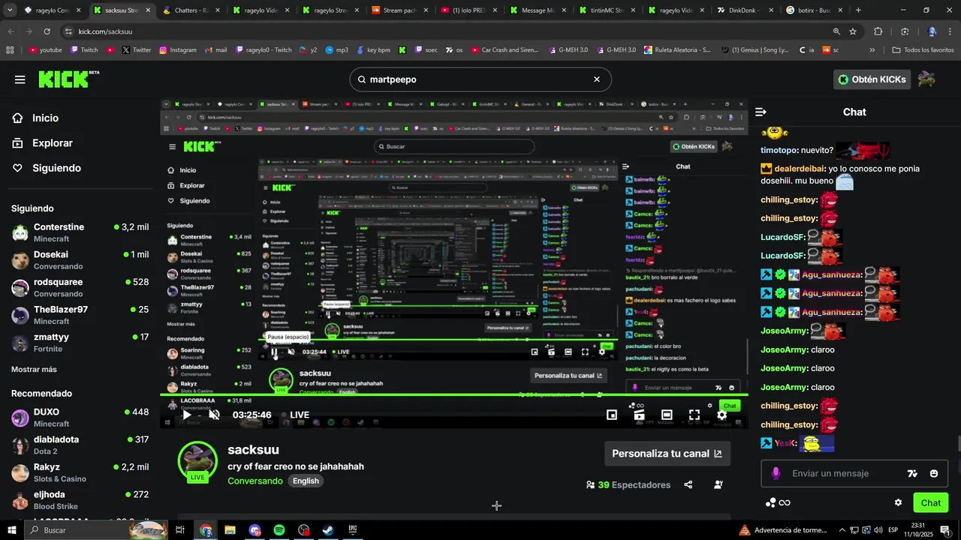Open Spotify from the taskbar
The width and height of the screenshot is (961, 540).
[279, 530]
